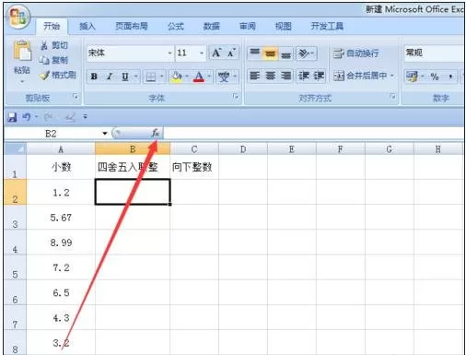This screenshot has width=466, height=355.
Task: Click the Undo arrow icon
Action: [x=27, y=117]
